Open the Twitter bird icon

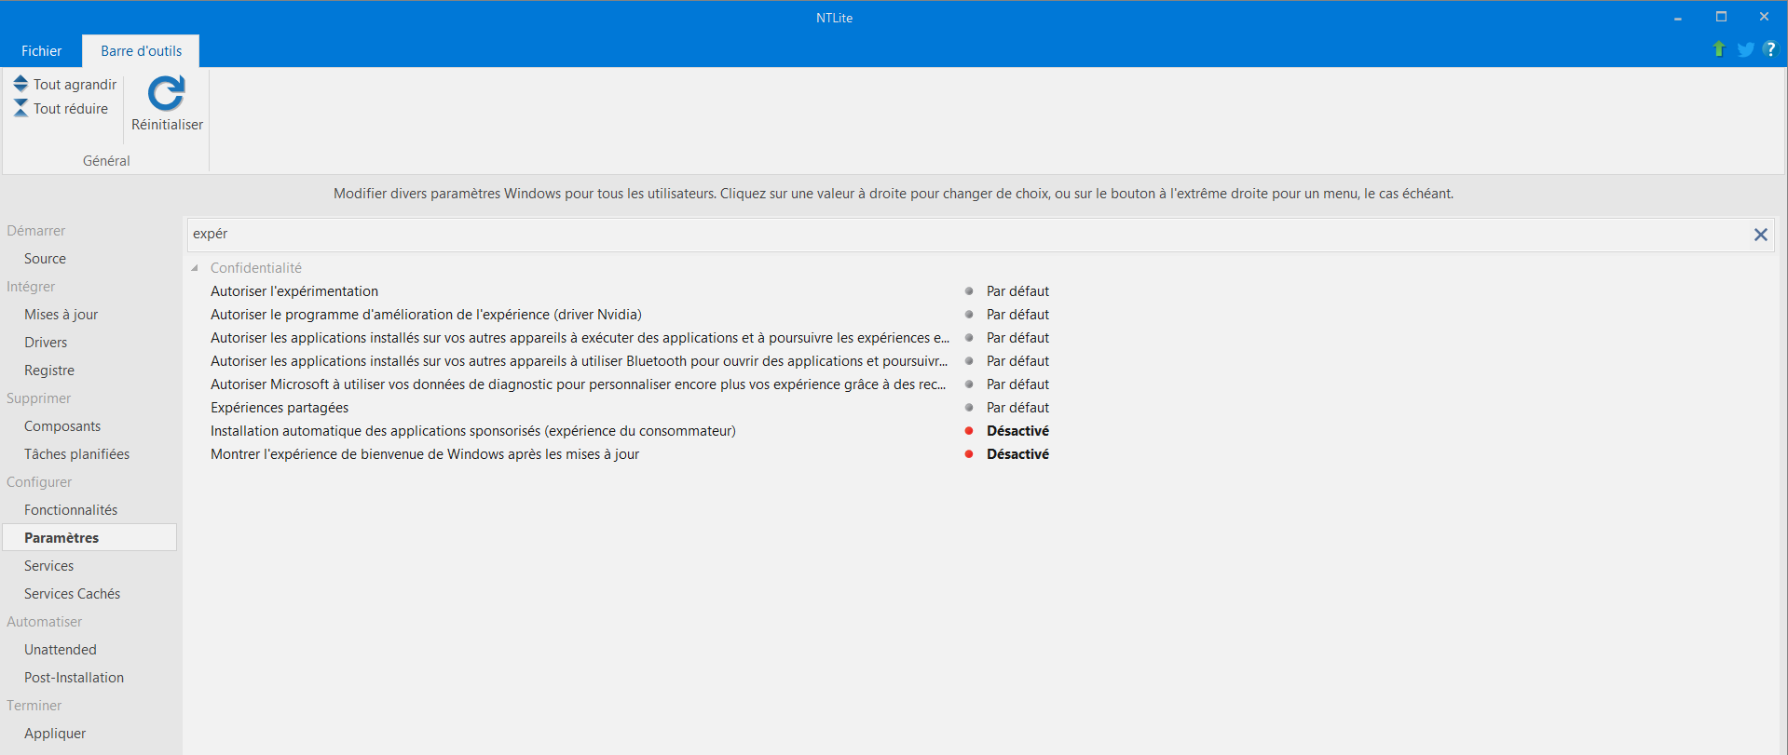(1745, 49)
